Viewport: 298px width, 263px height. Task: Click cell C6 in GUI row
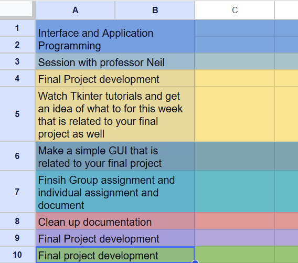tap(235, 156)
